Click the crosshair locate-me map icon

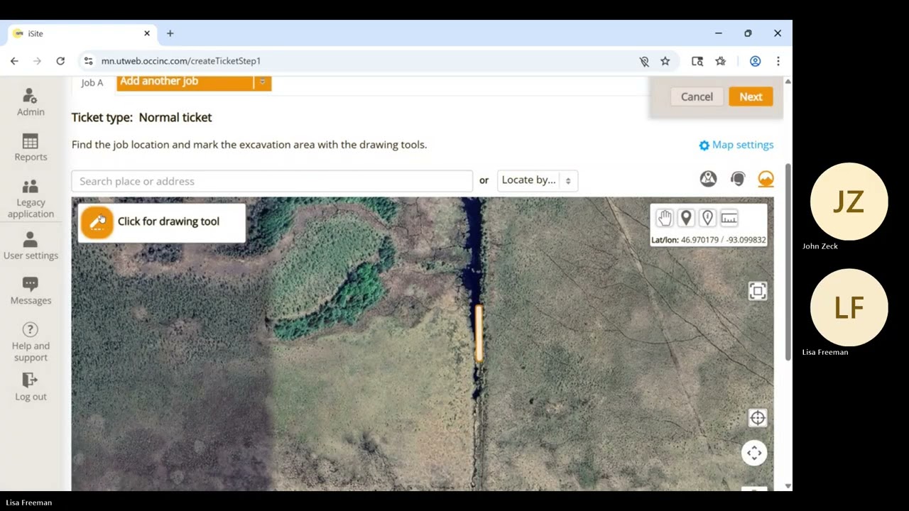click(x=758, y=418)
